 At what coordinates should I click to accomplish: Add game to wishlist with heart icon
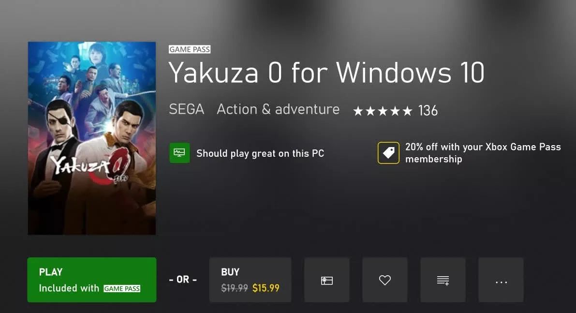(385, 280)
